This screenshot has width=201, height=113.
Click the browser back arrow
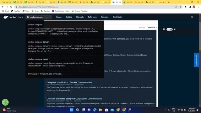[x=3, y=7]
